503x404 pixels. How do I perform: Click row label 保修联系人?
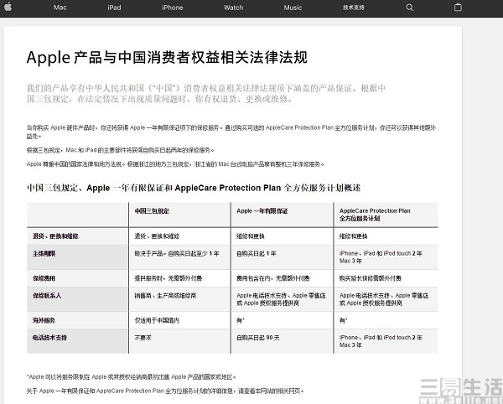click(x=47, y=296)
